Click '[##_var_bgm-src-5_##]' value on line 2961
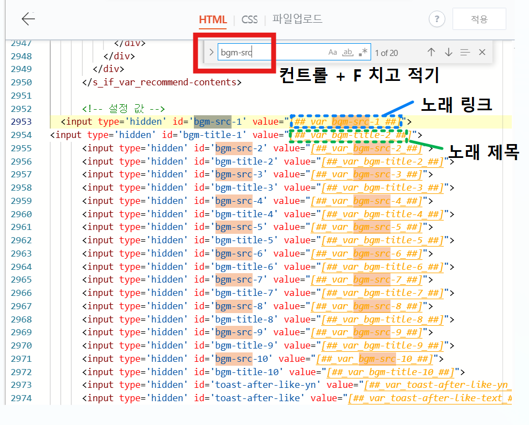The width and height of the screenshot is (529, 425). [366, 227]
